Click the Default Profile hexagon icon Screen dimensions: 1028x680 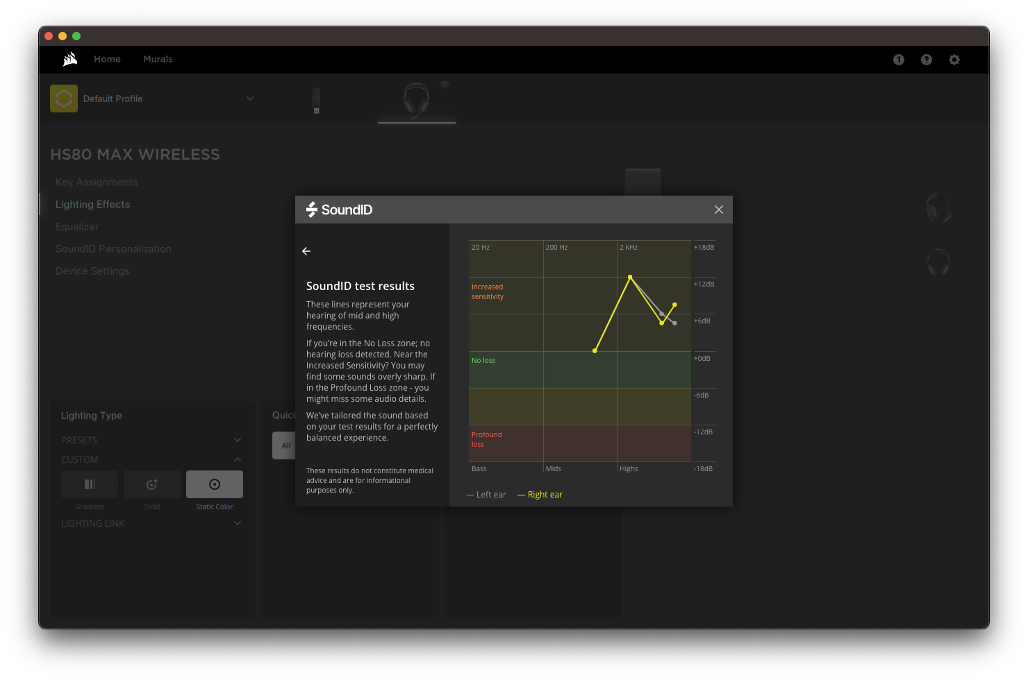(64, 99)
